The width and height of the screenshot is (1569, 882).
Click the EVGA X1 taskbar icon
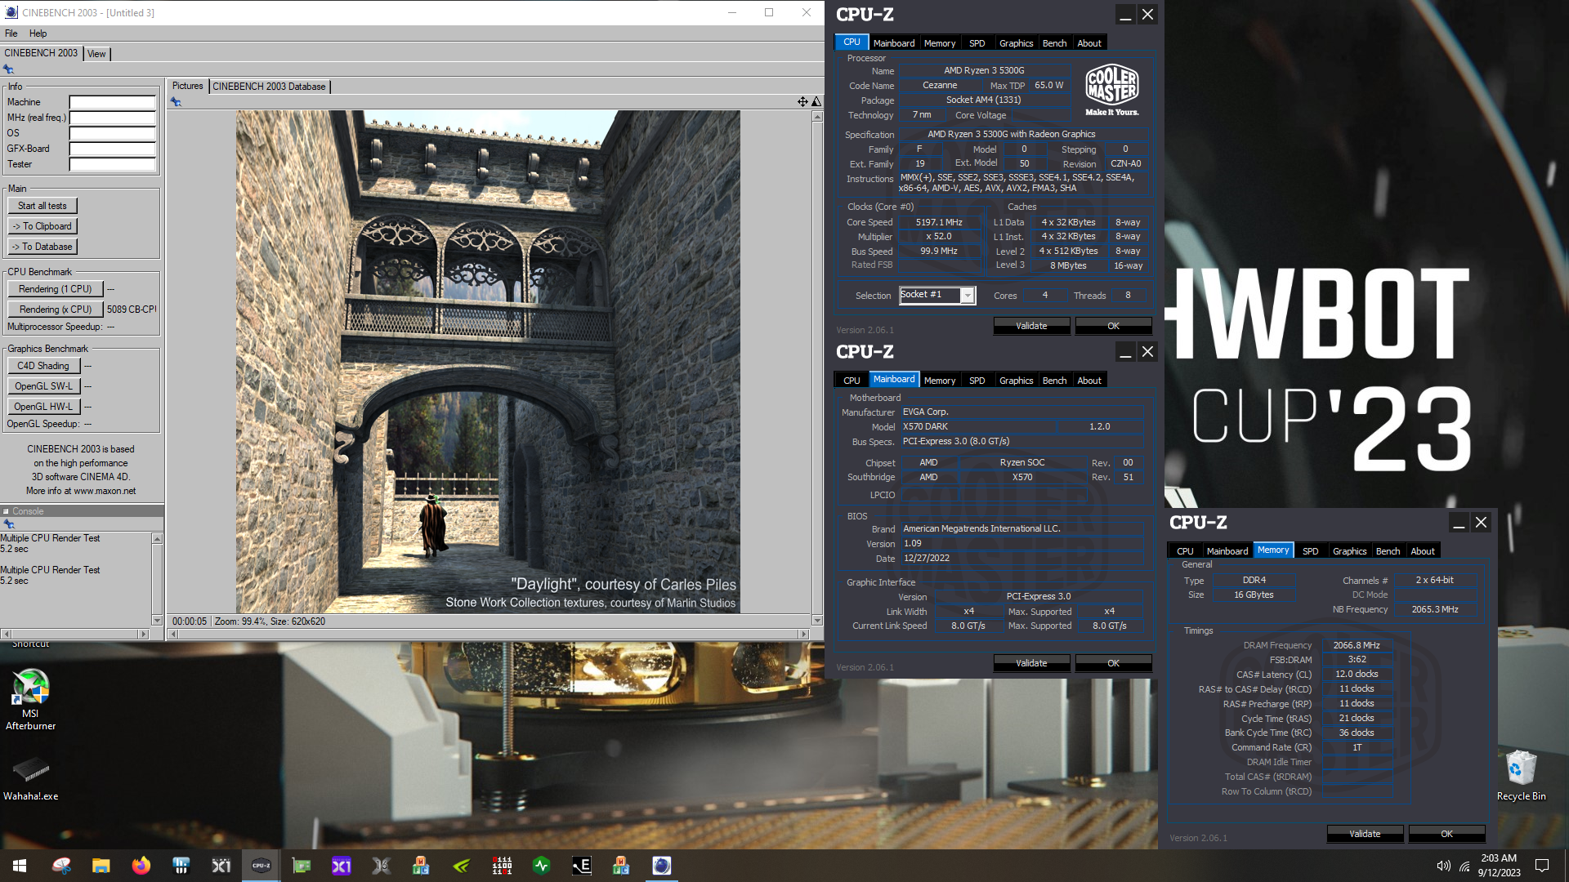(x=221, y=866)
